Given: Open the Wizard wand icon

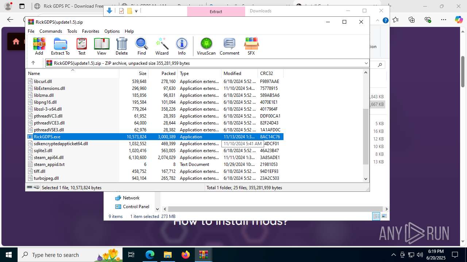Looking at the screenshot, I should [x=162, y=46].
